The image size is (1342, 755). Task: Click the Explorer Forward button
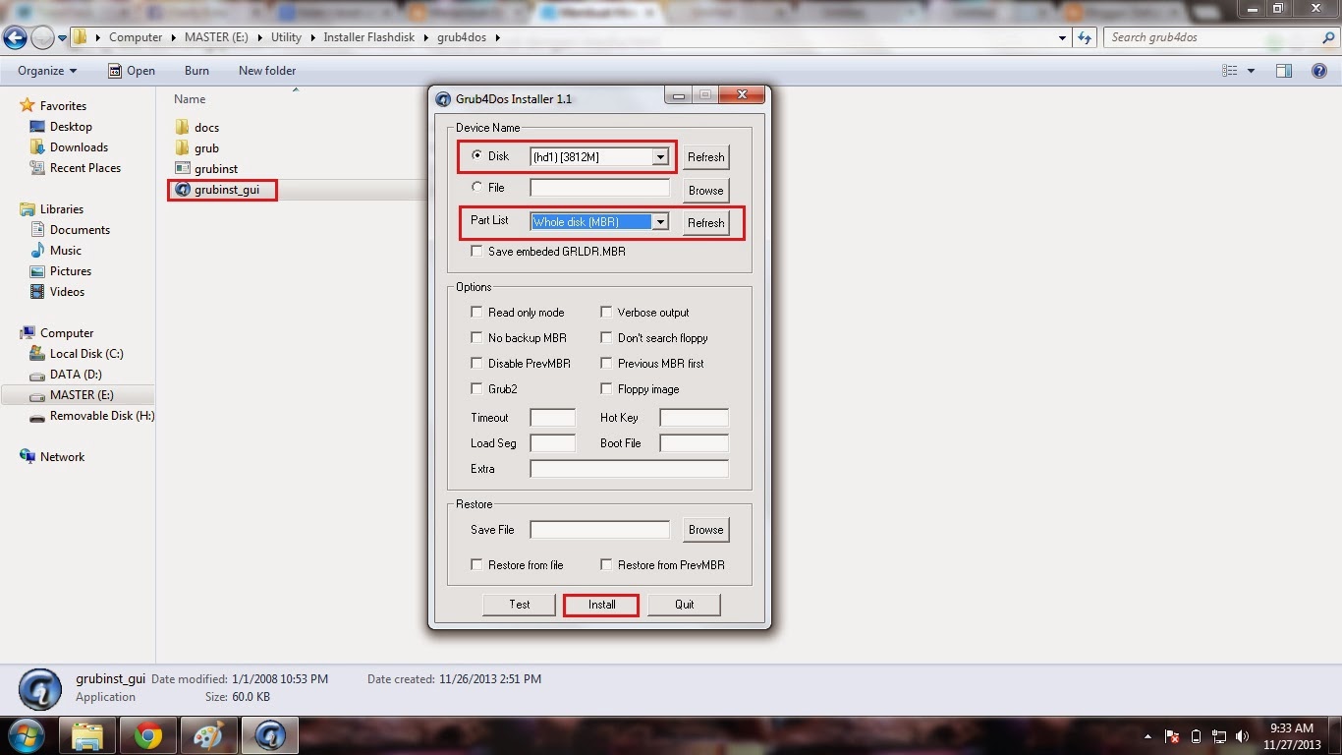(42, 38)
